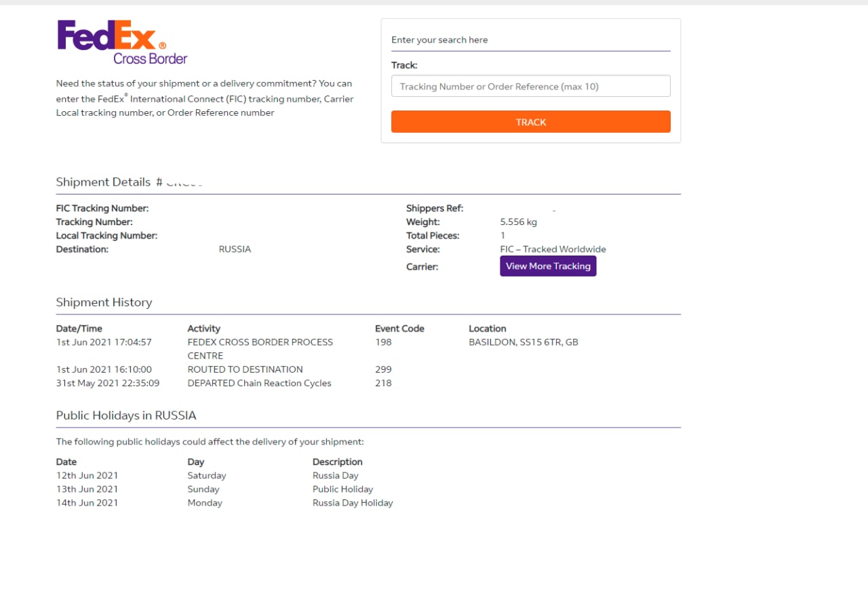Click the 12th Jun 2021 holiday date
Viewport: 868px width, 595px height.
coord(87,476)
